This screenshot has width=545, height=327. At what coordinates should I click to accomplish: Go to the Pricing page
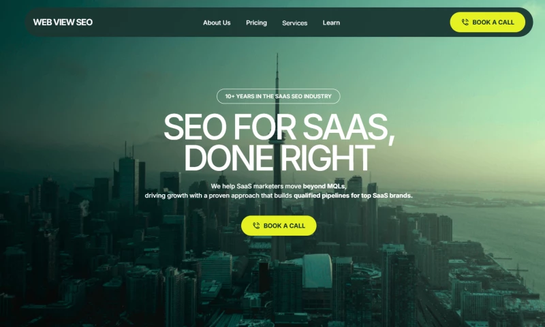[257, 22]
